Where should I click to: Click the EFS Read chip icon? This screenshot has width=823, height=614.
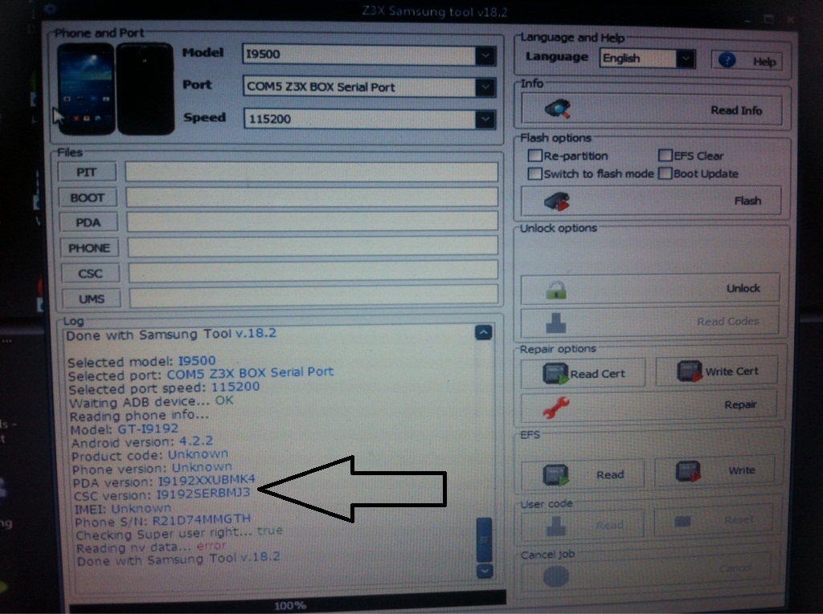click(555, 474)
